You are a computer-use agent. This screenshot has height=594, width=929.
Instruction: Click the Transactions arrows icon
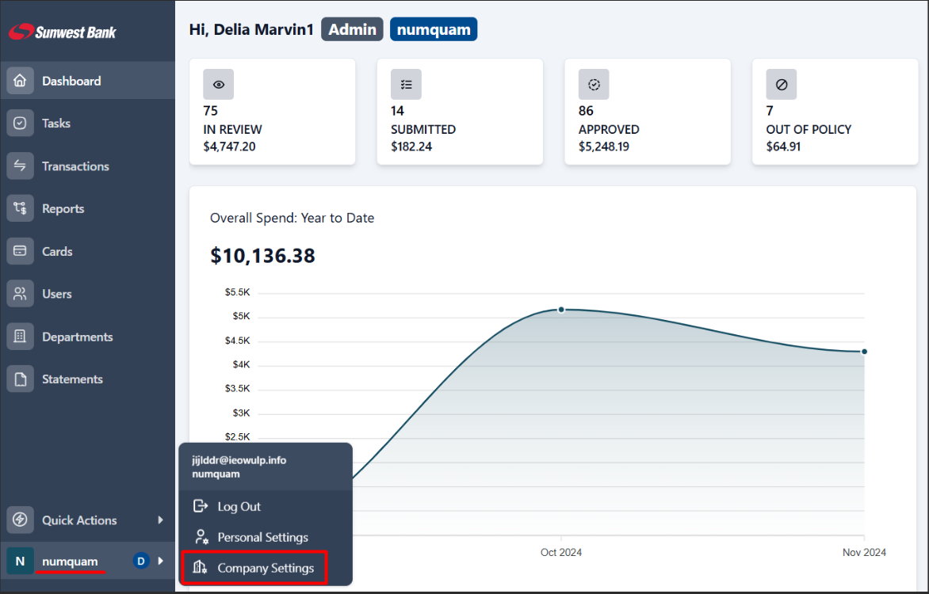(x=20, y=166)
